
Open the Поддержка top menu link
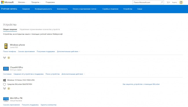coord(50,2)
